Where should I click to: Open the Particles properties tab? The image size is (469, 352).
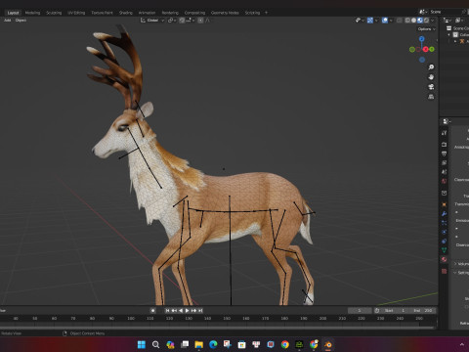(x=445, y=223)
